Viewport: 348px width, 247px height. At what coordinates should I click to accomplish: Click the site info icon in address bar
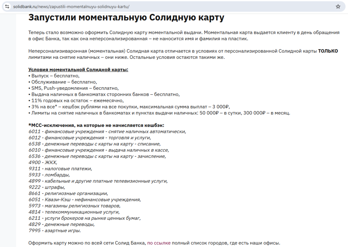coord(7,6)
